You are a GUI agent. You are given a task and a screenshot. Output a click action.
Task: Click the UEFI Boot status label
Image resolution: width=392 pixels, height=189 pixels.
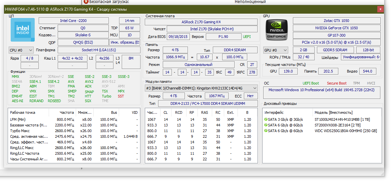point(311,83)
